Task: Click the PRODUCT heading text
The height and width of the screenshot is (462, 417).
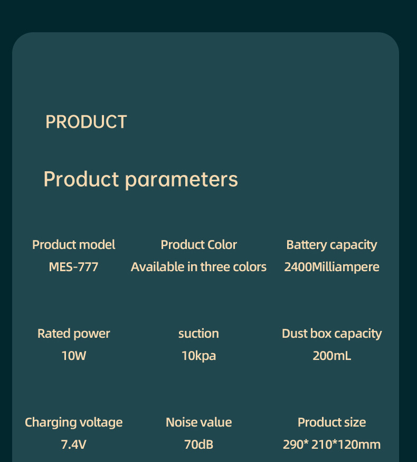Action: (86, 122)
